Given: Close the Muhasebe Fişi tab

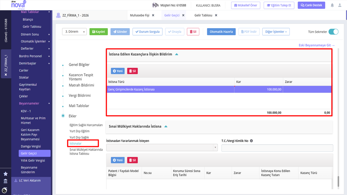Looking at the screenshot, I should click(x=153, y=15).
